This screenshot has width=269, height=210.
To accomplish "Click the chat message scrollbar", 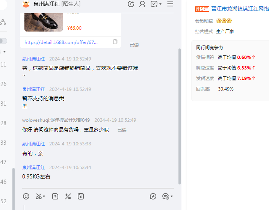I will click(x=180, y=116).
